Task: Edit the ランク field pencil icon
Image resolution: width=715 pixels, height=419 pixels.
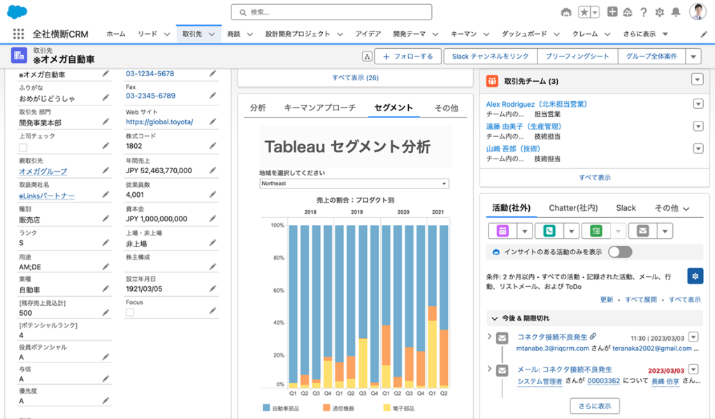Action: tap(106, 242)
